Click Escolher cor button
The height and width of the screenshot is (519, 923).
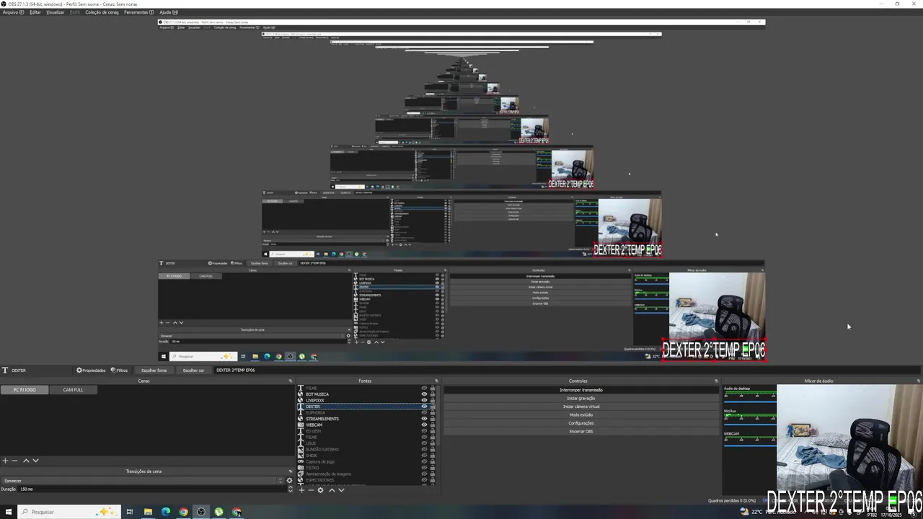pos(193,371)
